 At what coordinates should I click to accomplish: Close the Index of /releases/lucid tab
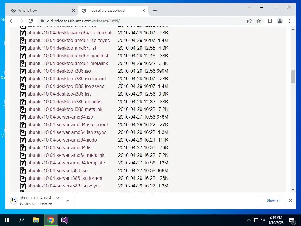(143, 11)
